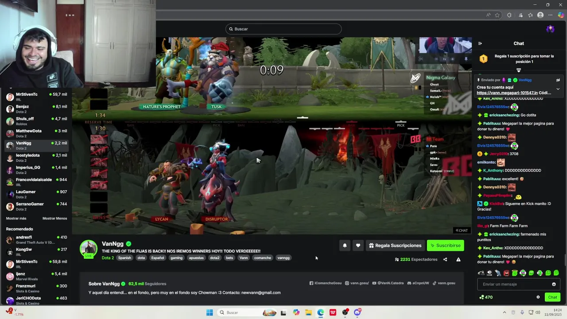Select the apuestas tag
Viewport: 567px width, 319px height.
coord(196,258)
